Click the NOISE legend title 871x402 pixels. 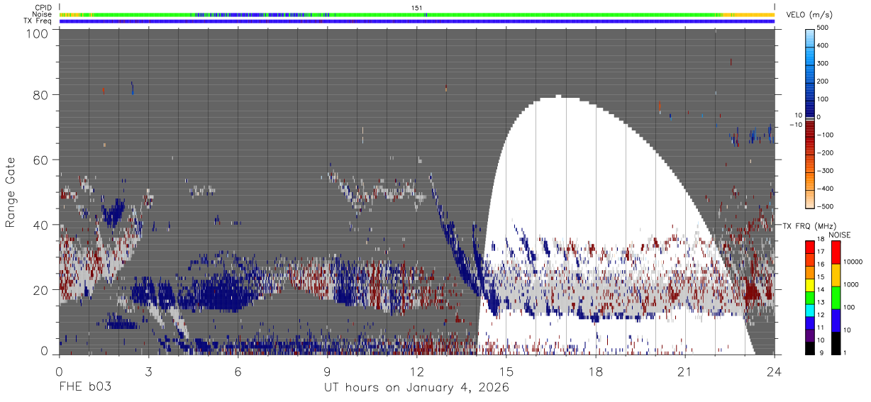coord(839,235)
